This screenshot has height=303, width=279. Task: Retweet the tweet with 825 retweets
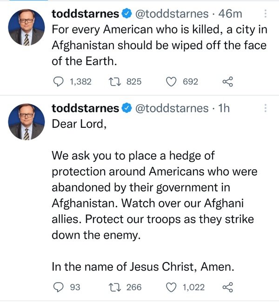(113, 82)
